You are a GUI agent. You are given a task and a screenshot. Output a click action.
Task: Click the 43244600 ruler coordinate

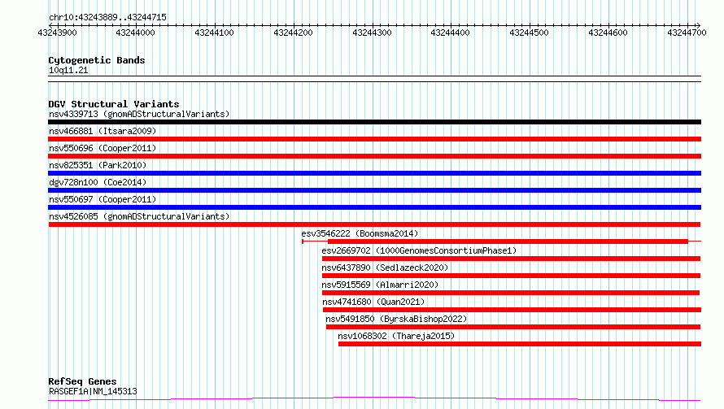tap(608, 33)
